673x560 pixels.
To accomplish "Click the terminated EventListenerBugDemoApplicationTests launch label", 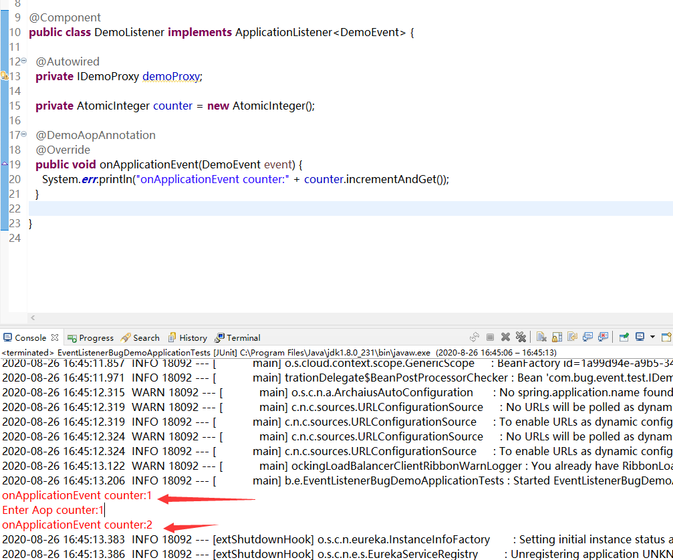I will click(x=134, y=353).
